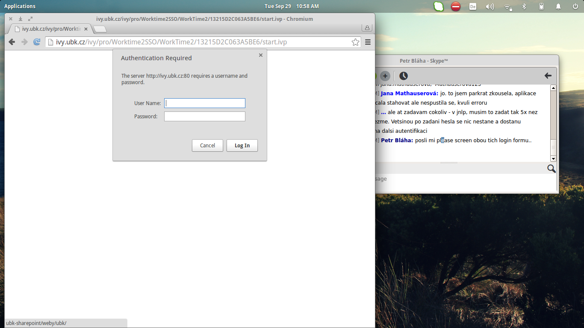Click the Skype chat splitter handle

click(x=449, y=163)
